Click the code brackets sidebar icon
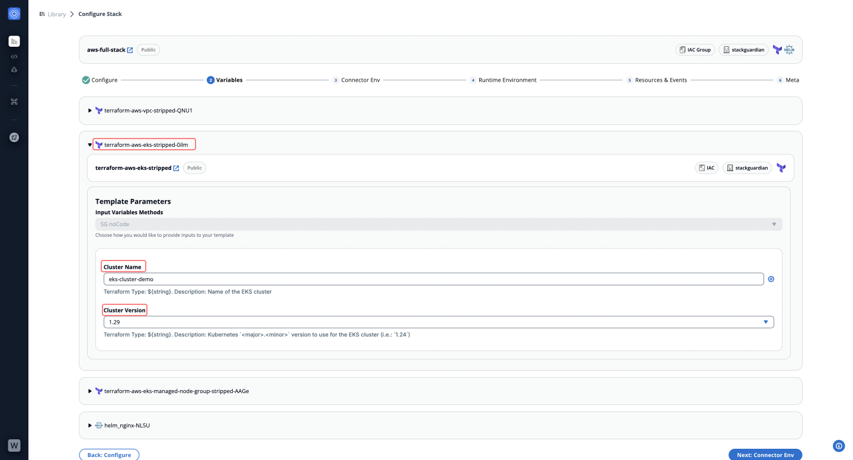The height and width of the screenshot is (460, 853). [x=14, y=57]
